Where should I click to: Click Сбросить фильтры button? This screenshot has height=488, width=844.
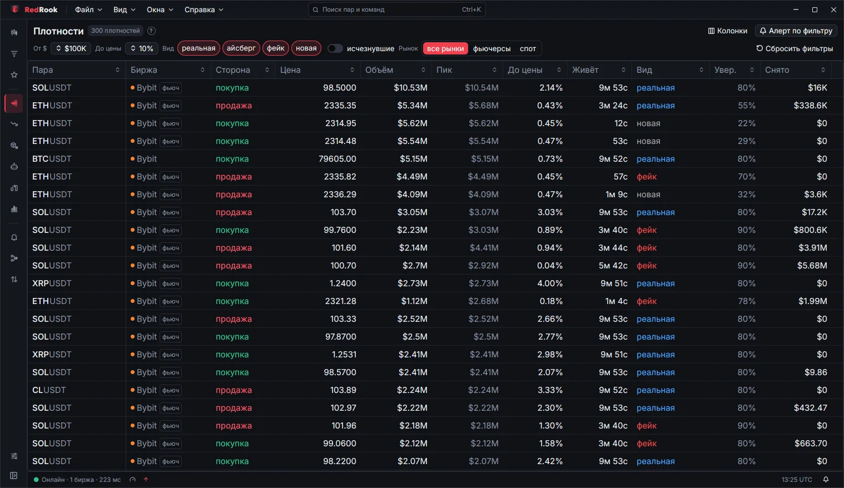point(795,48)
